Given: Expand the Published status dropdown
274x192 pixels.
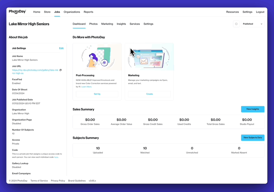Looking at the screenshot, I should [x=252, y=24].
